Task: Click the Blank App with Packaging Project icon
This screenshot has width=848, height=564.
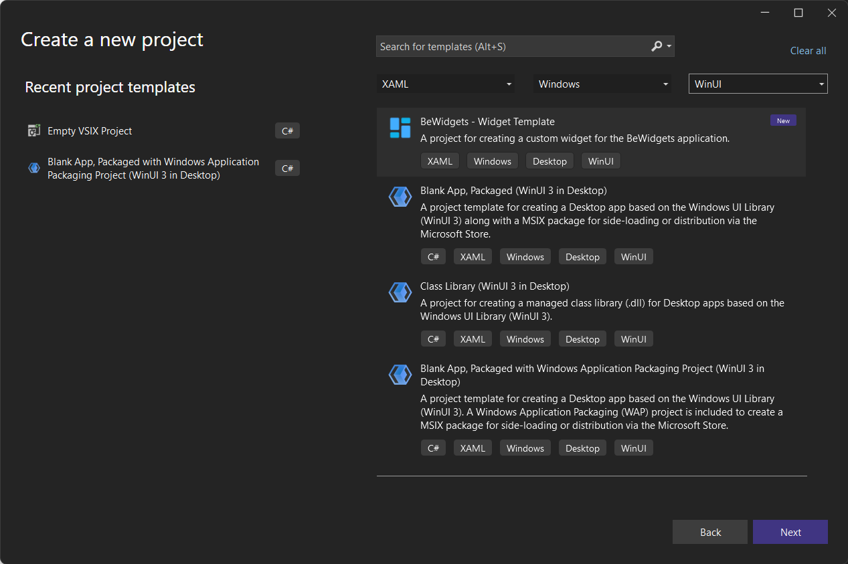Action: (x=400, y=375)
